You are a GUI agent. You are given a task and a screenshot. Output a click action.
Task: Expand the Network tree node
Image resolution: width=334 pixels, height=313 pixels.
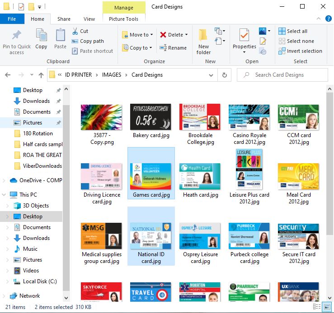point(4,296)
